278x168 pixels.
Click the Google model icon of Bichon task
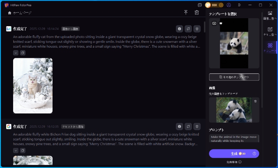click(9, 127)
